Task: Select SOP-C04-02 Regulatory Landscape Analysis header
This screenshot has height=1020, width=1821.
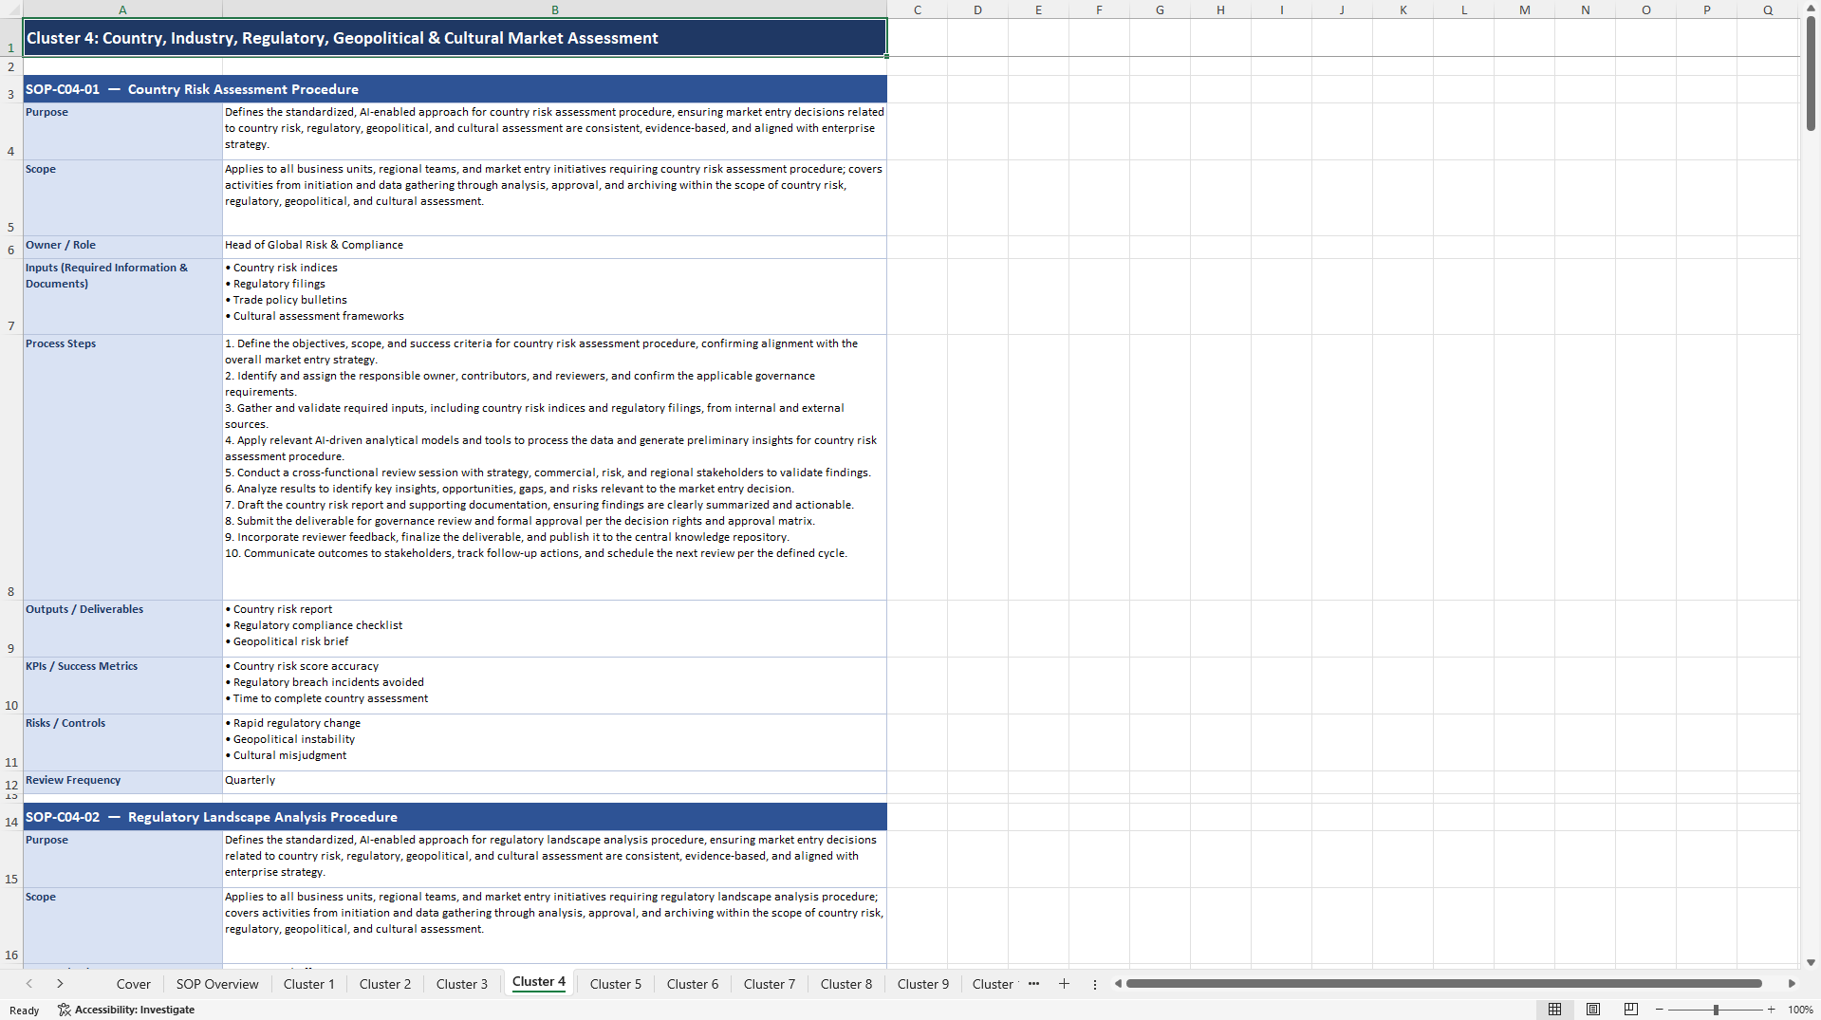Action: coord(455,817)
